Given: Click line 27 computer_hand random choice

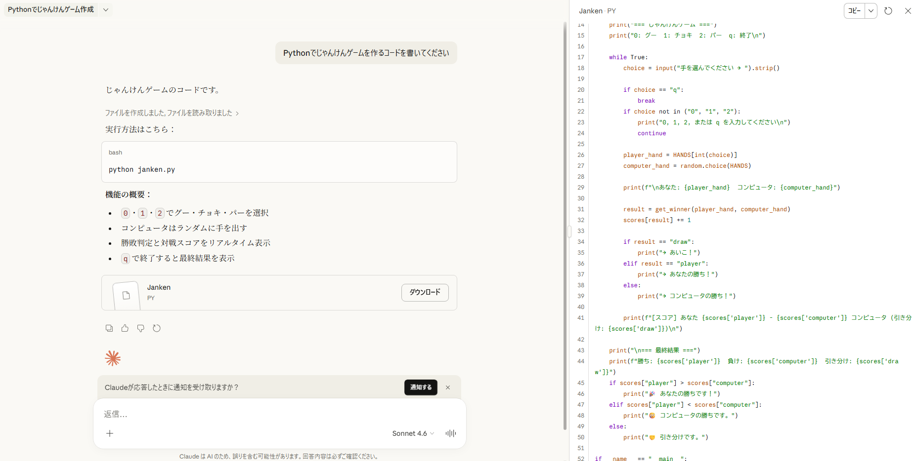Looking at the screenshot, I should (687, 166).
